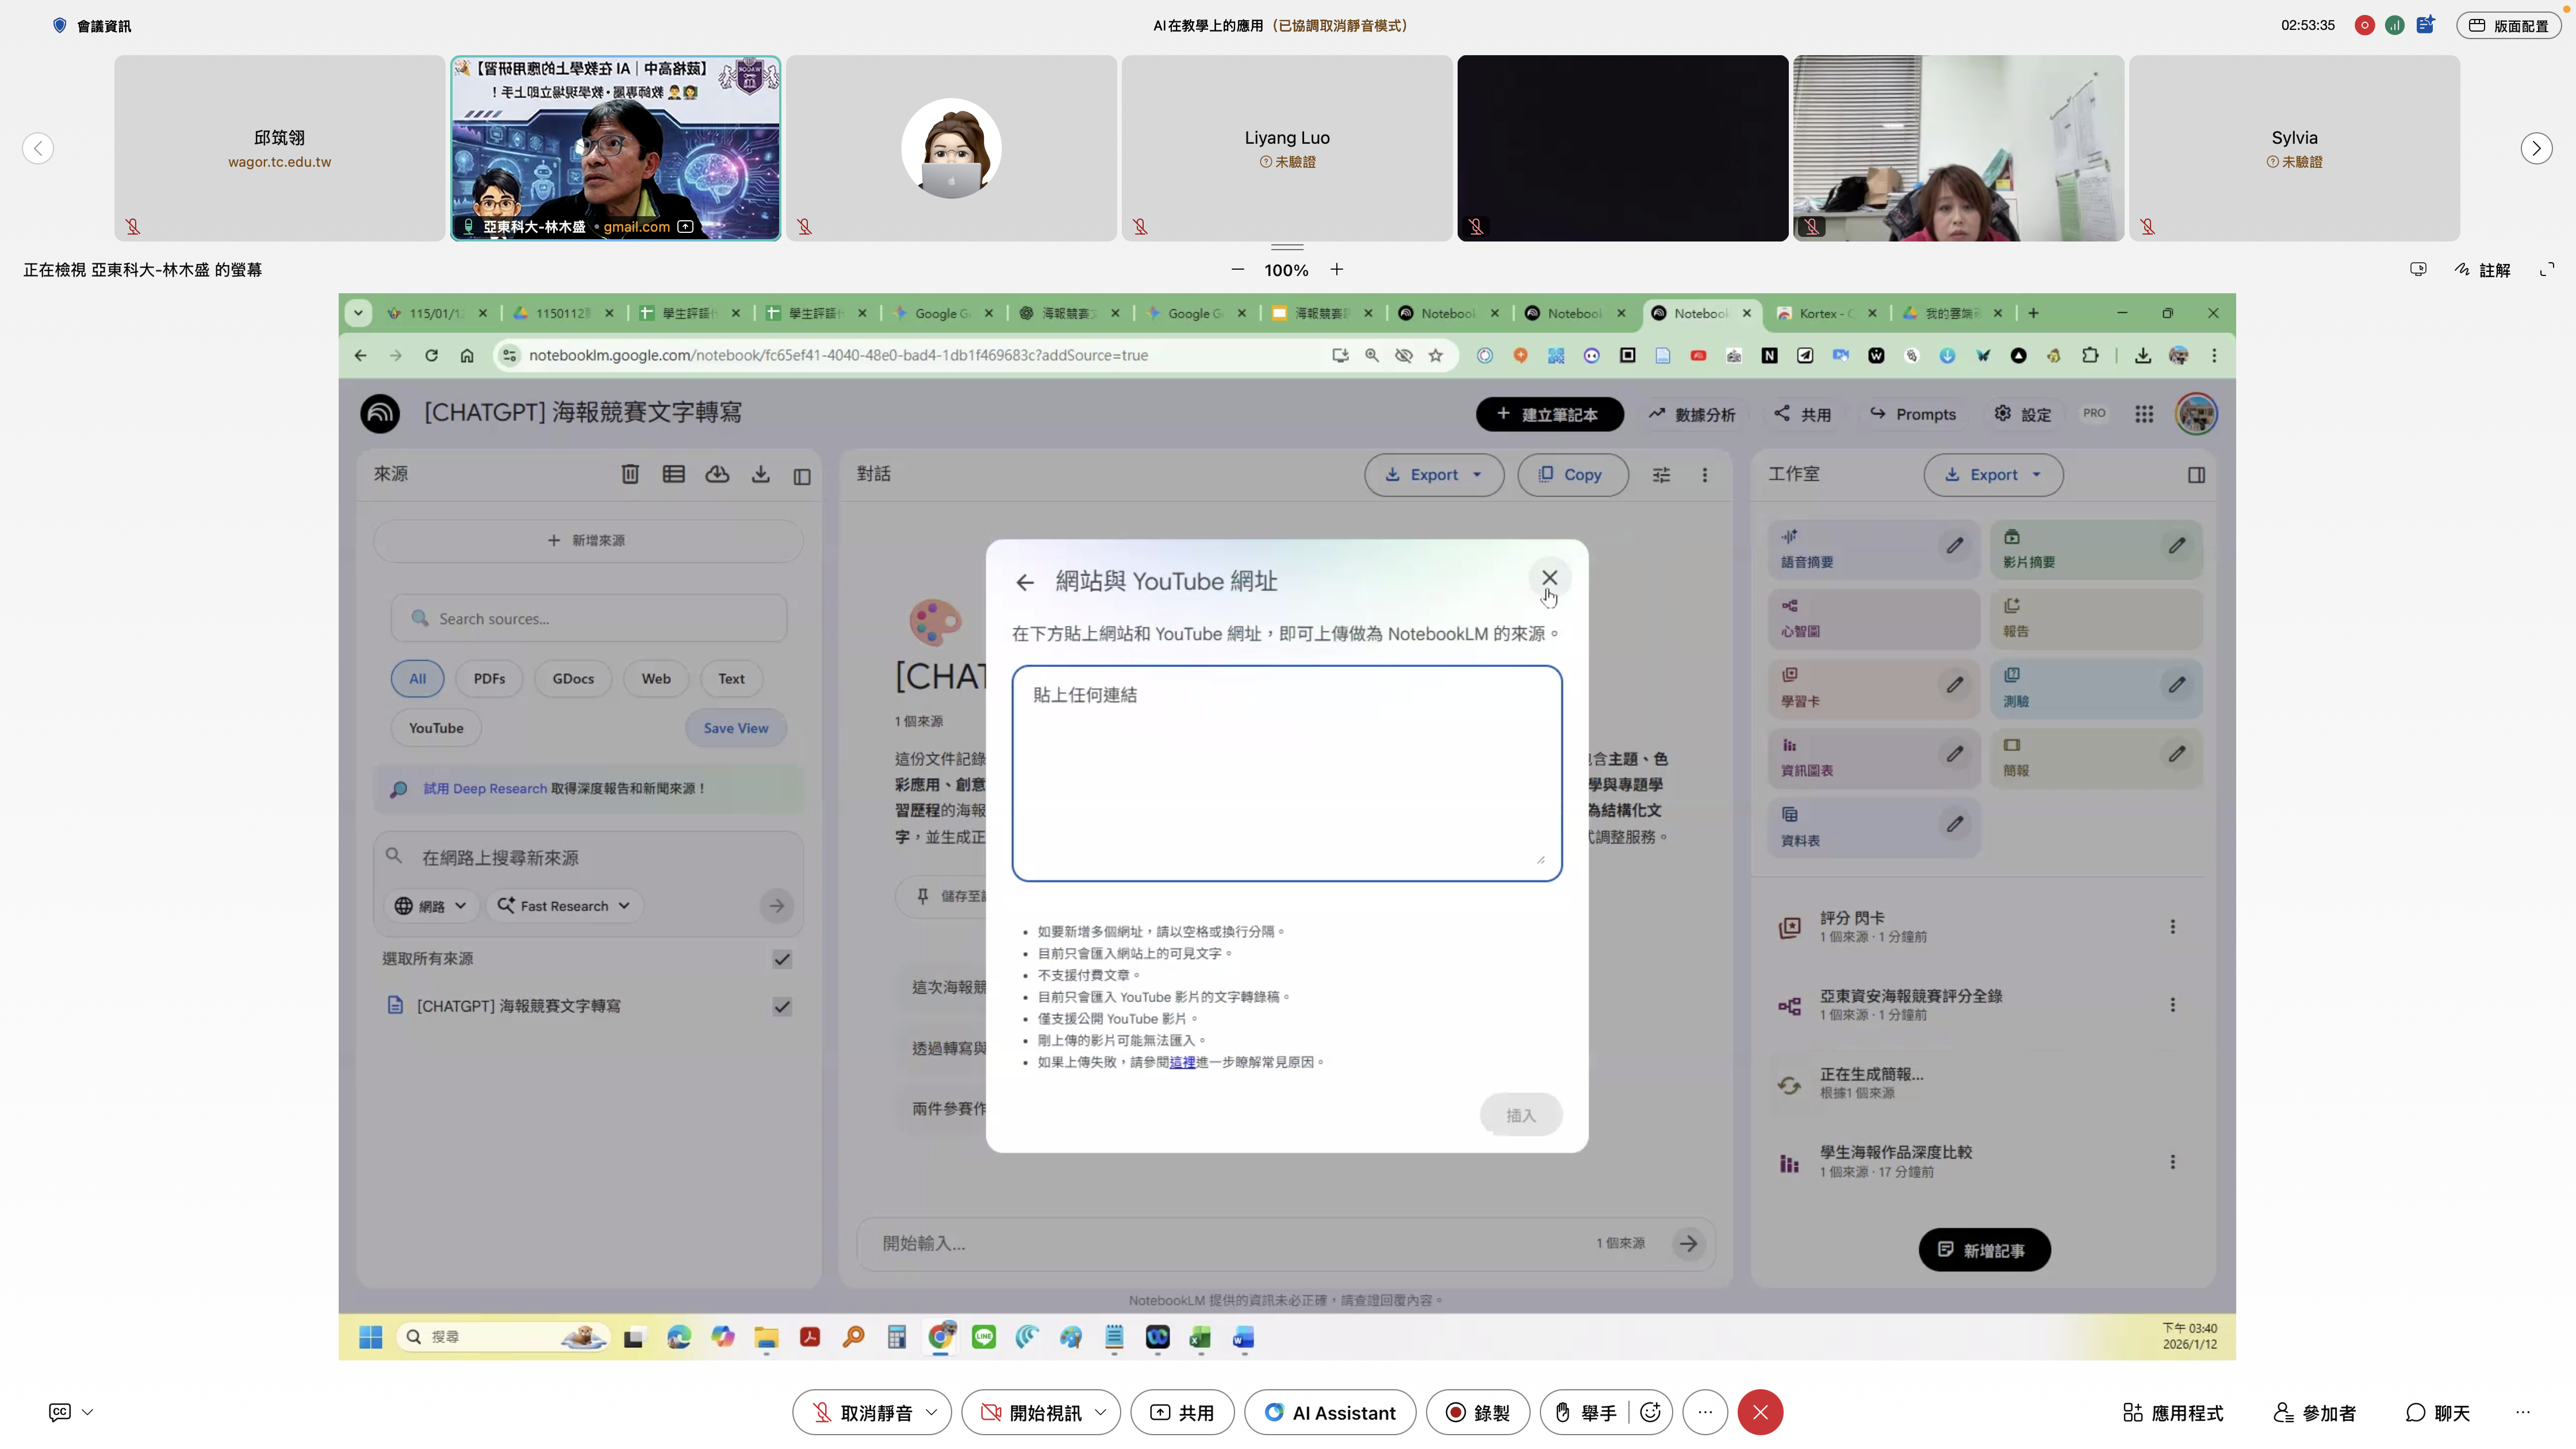Click the closed captions CC icon
Viewport: 2576px width, 1449px height.
click(60, 1412)
